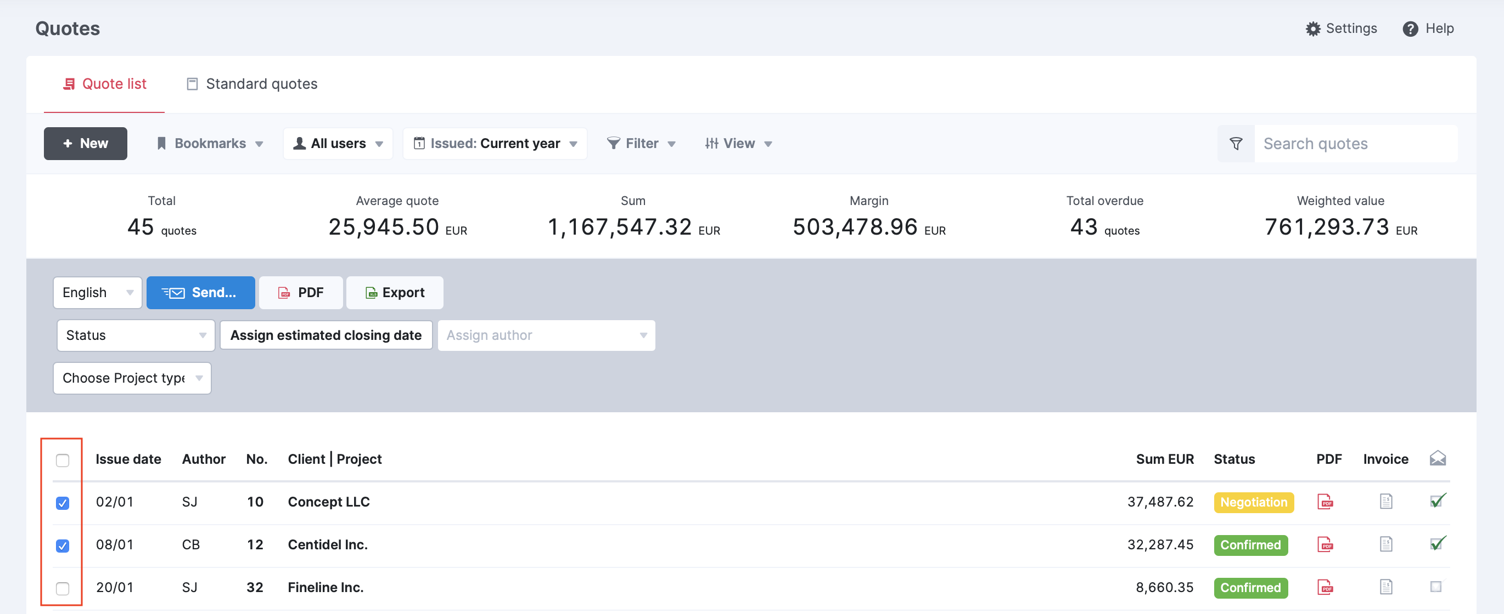Sort by the Author column header
The width and height of the screenshot is (1504, 614).
pyautogui.click(x=204, y=459)
